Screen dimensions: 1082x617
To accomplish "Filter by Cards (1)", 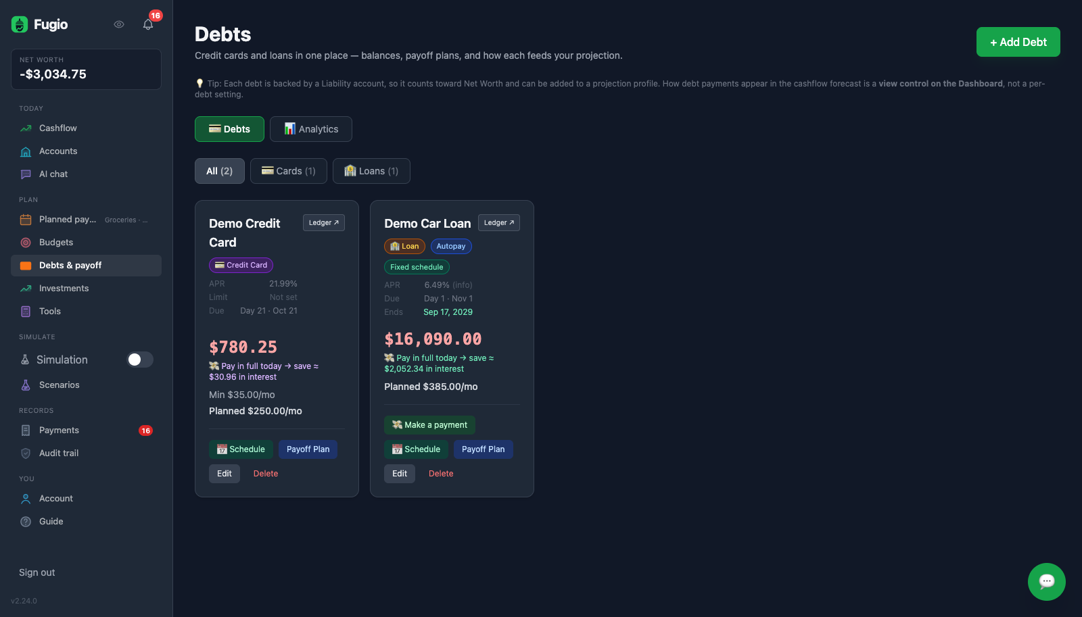I will pyautogui.click(x=289, y=171).
